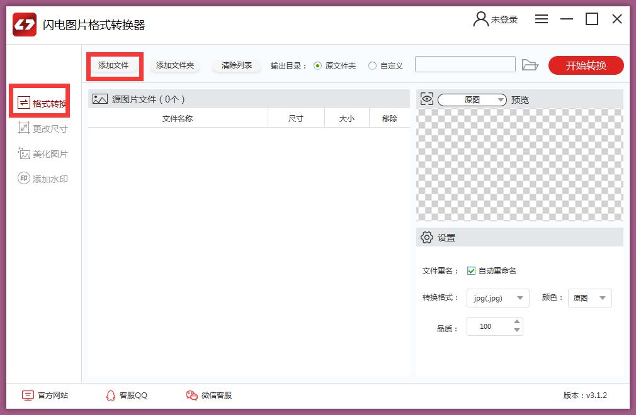
Task: Click the 开始转换 button
Action: tap(586, 64)
